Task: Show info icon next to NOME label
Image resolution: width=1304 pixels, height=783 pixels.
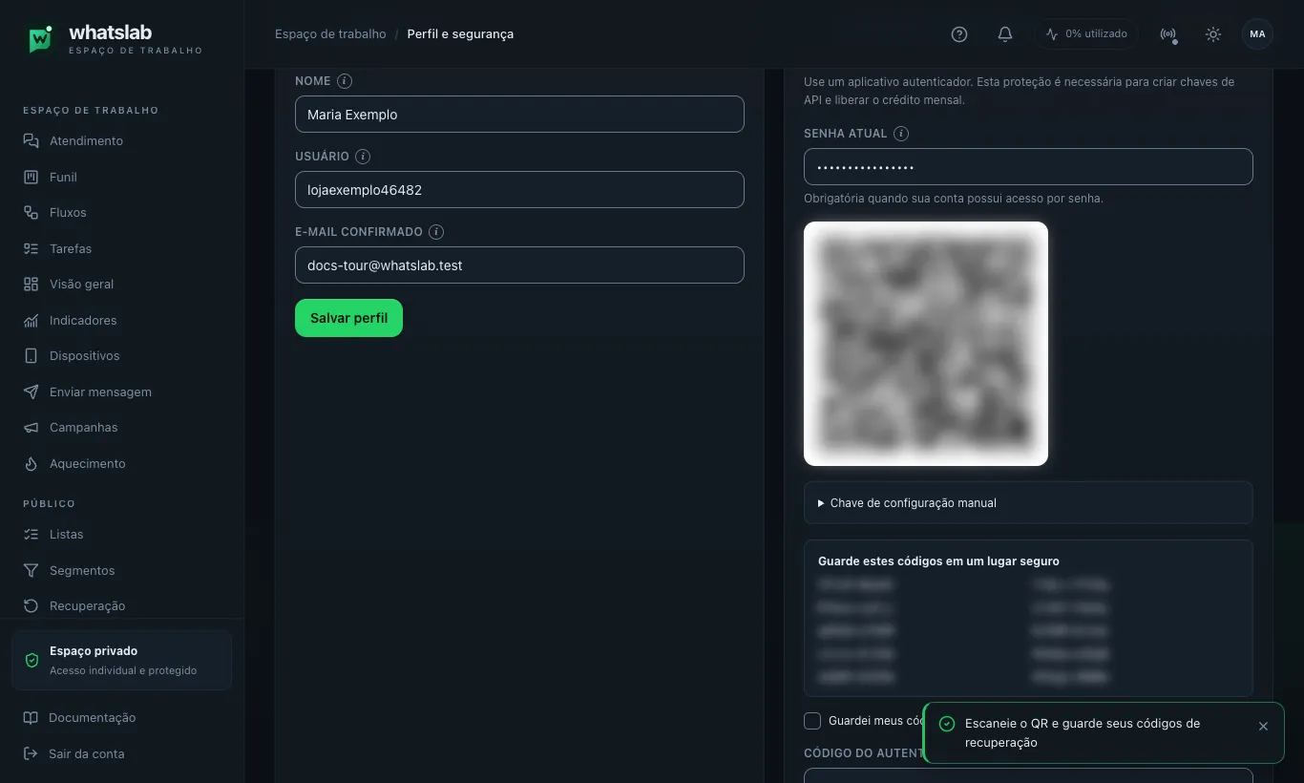Action: click(345, 81)
